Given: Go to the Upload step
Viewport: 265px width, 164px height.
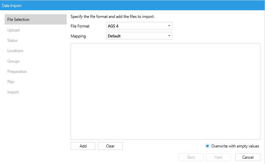Looking at the screenshot, I should [x=14, y=30].
